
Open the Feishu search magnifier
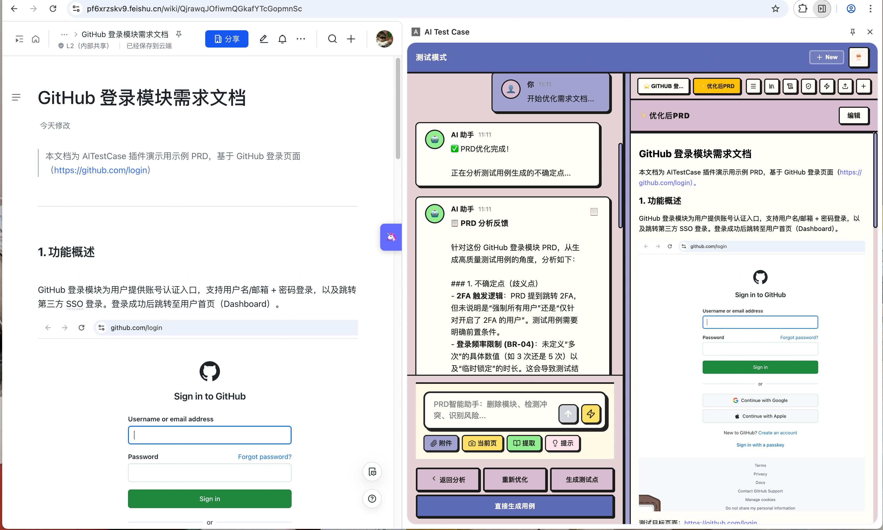332,39
